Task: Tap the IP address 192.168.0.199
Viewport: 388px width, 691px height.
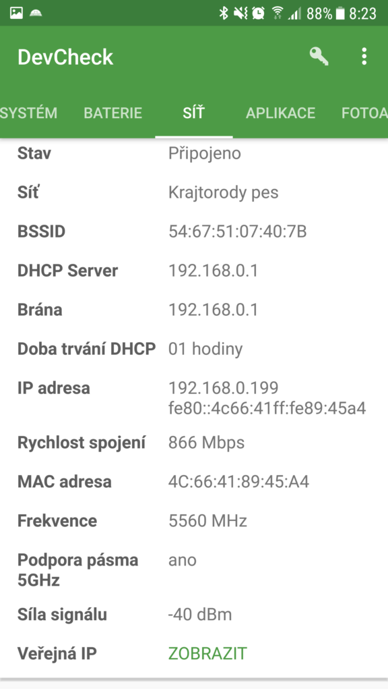Action: (224, 388)
